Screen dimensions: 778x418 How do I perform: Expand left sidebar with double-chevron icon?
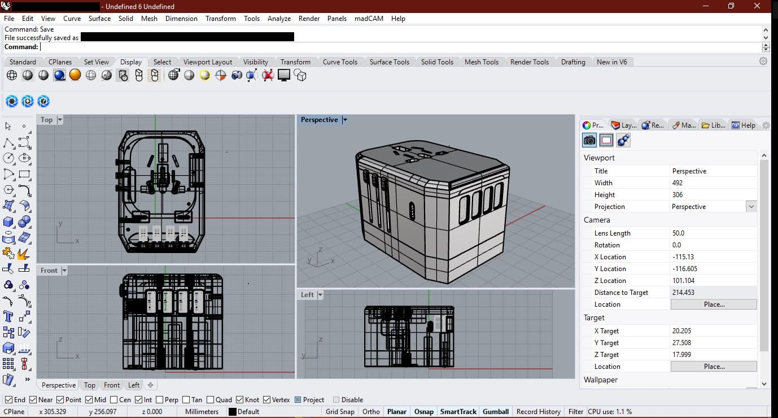[27, 380]
